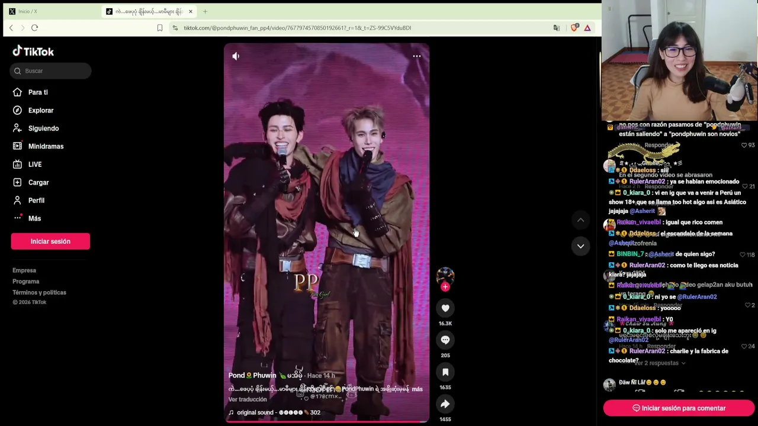Viewport: 758px width, 426px height.
Task: Open the page translate icon in address bar
Action: [x=556, y=28]
